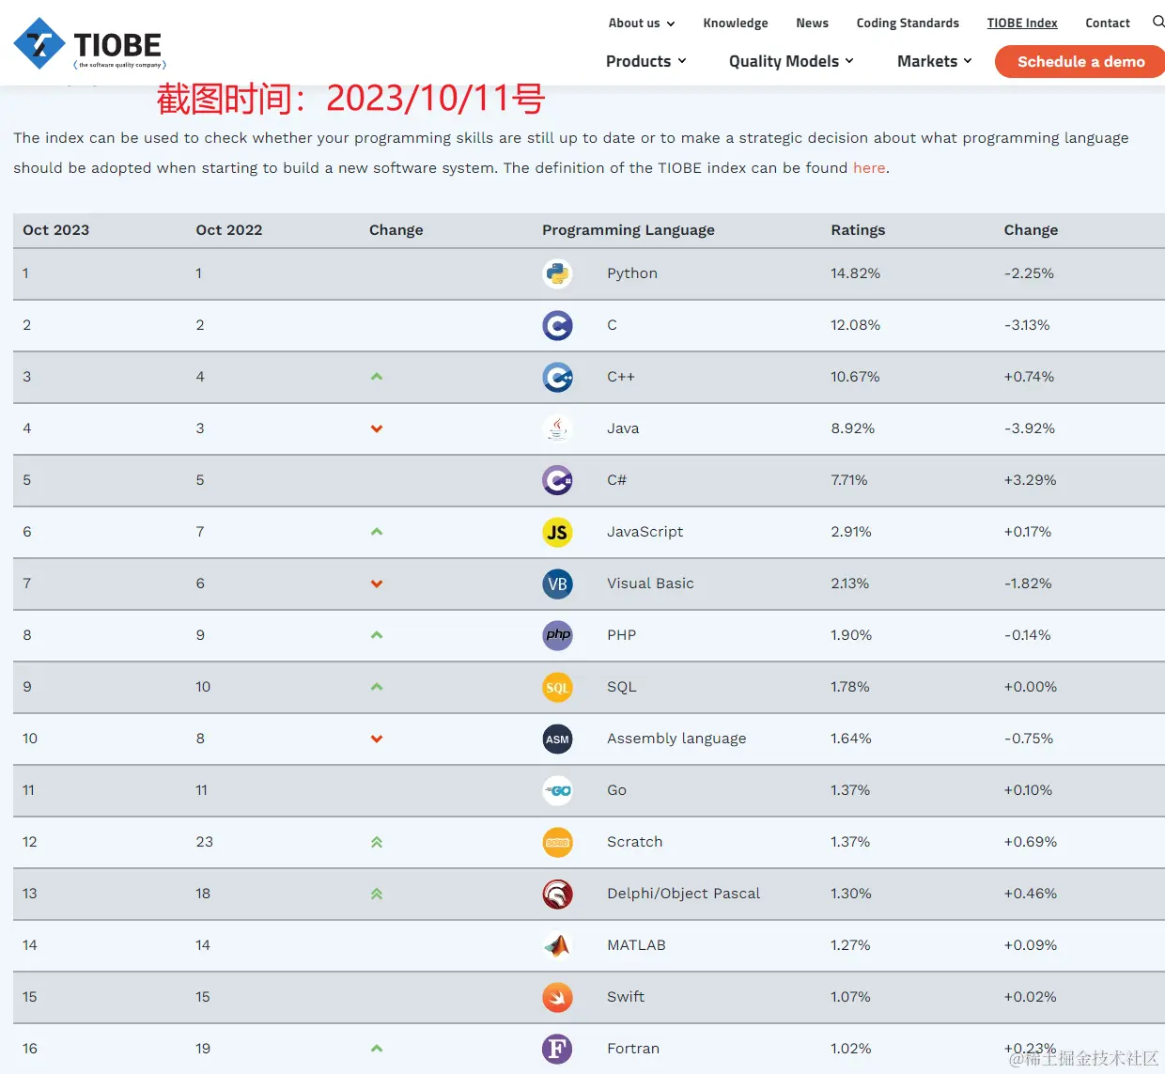Image resolution: width=1165 pixels, height=1074 pixels.
Task: Click the Schedule a demo button
Action: [1080, 62]
